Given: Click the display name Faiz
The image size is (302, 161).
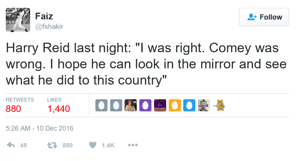Looking at the screenshot, I should (44, 16).
